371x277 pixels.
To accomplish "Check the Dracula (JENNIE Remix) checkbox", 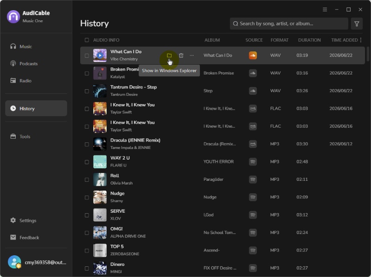I will click(87, 144).
